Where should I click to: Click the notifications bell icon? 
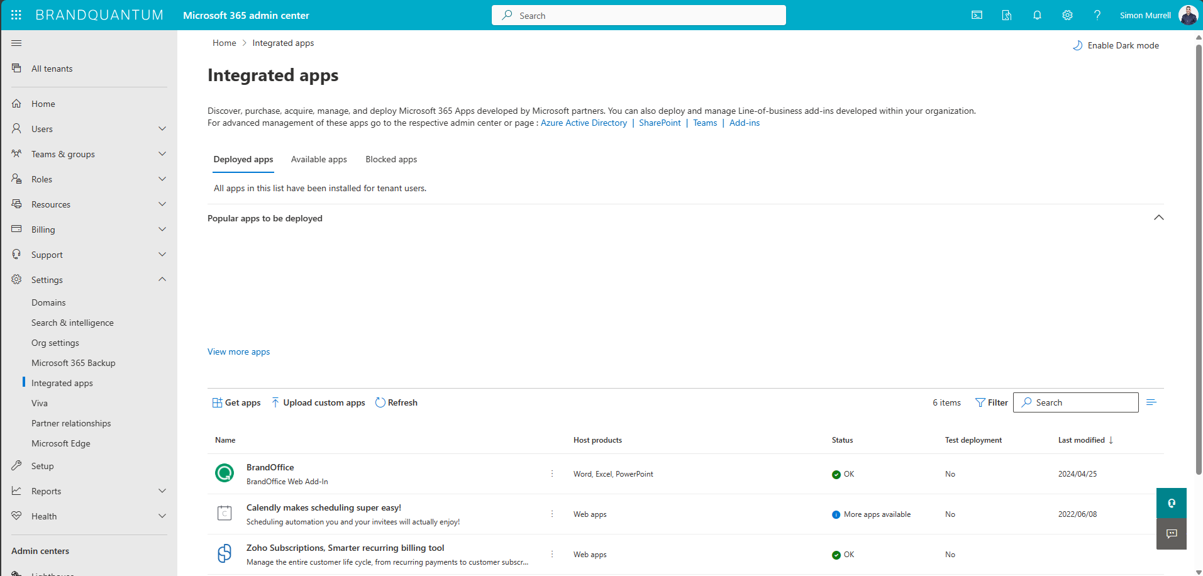(1037, 15)
